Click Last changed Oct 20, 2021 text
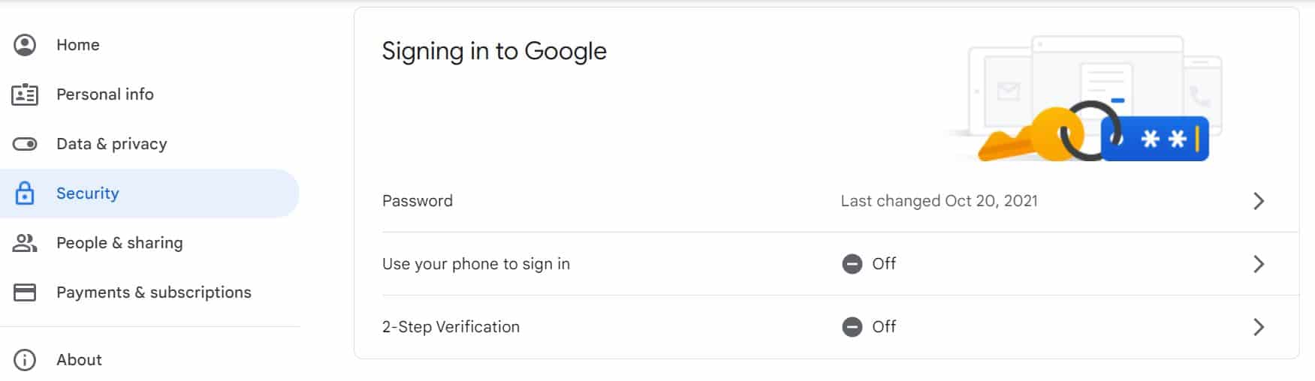The height and width of the screenshot is (381, 1315). click(x=939, y=201)
